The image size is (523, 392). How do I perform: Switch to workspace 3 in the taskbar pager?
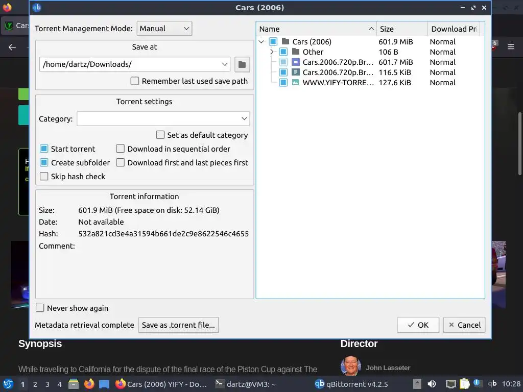click(x=47, y=384)
